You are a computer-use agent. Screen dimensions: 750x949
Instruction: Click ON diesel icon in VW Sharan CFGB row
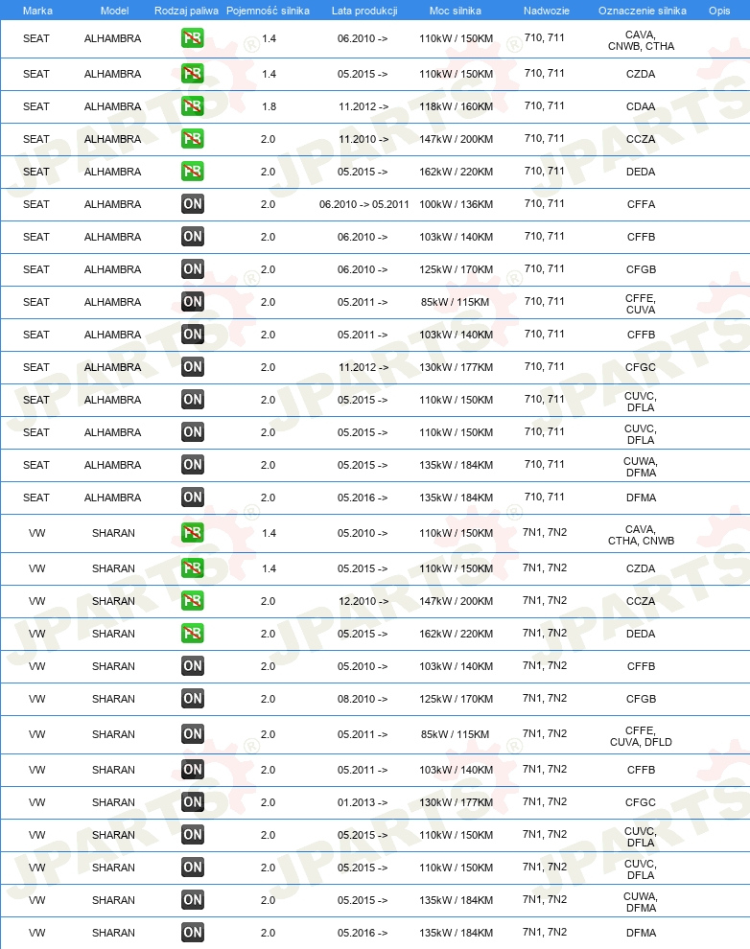click(193, 699)
